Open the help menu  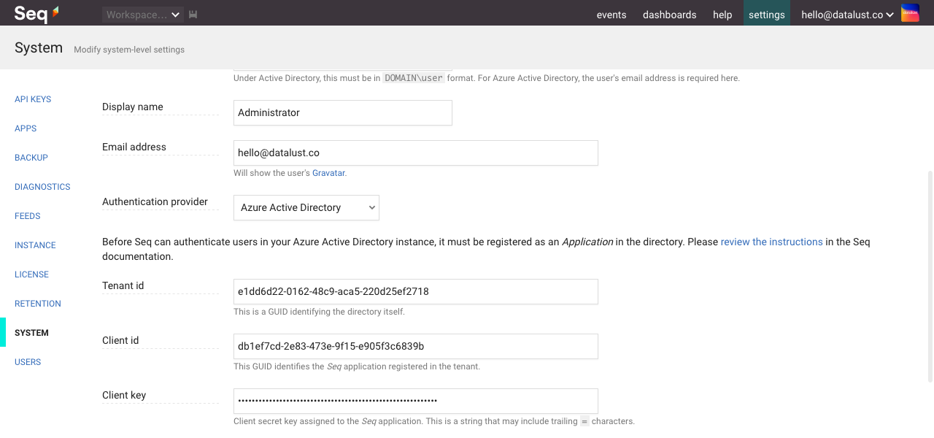coord(722,15)
